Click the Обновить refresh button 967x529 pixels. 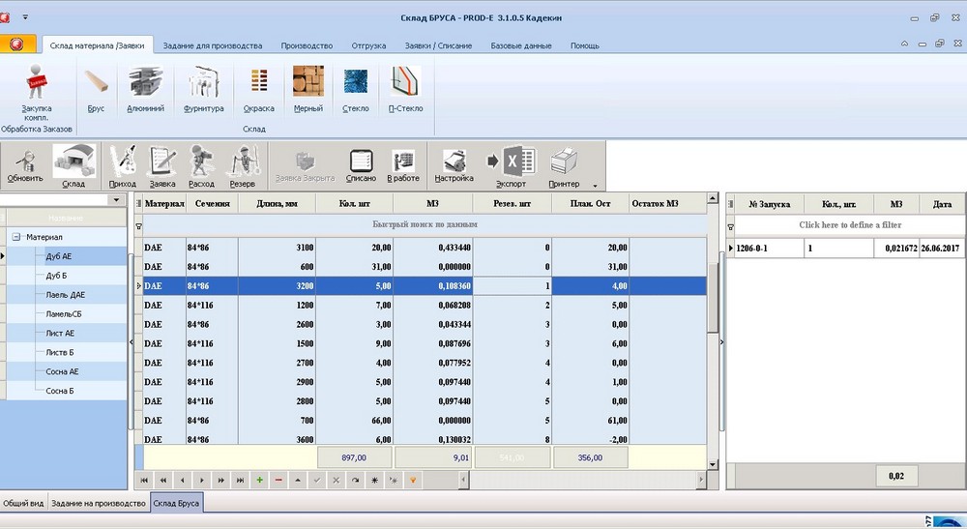(x=25, y=165)
